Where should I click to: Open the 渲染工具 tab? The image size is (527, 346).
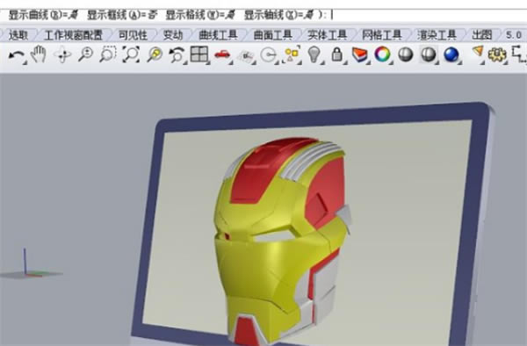(437, 35)
